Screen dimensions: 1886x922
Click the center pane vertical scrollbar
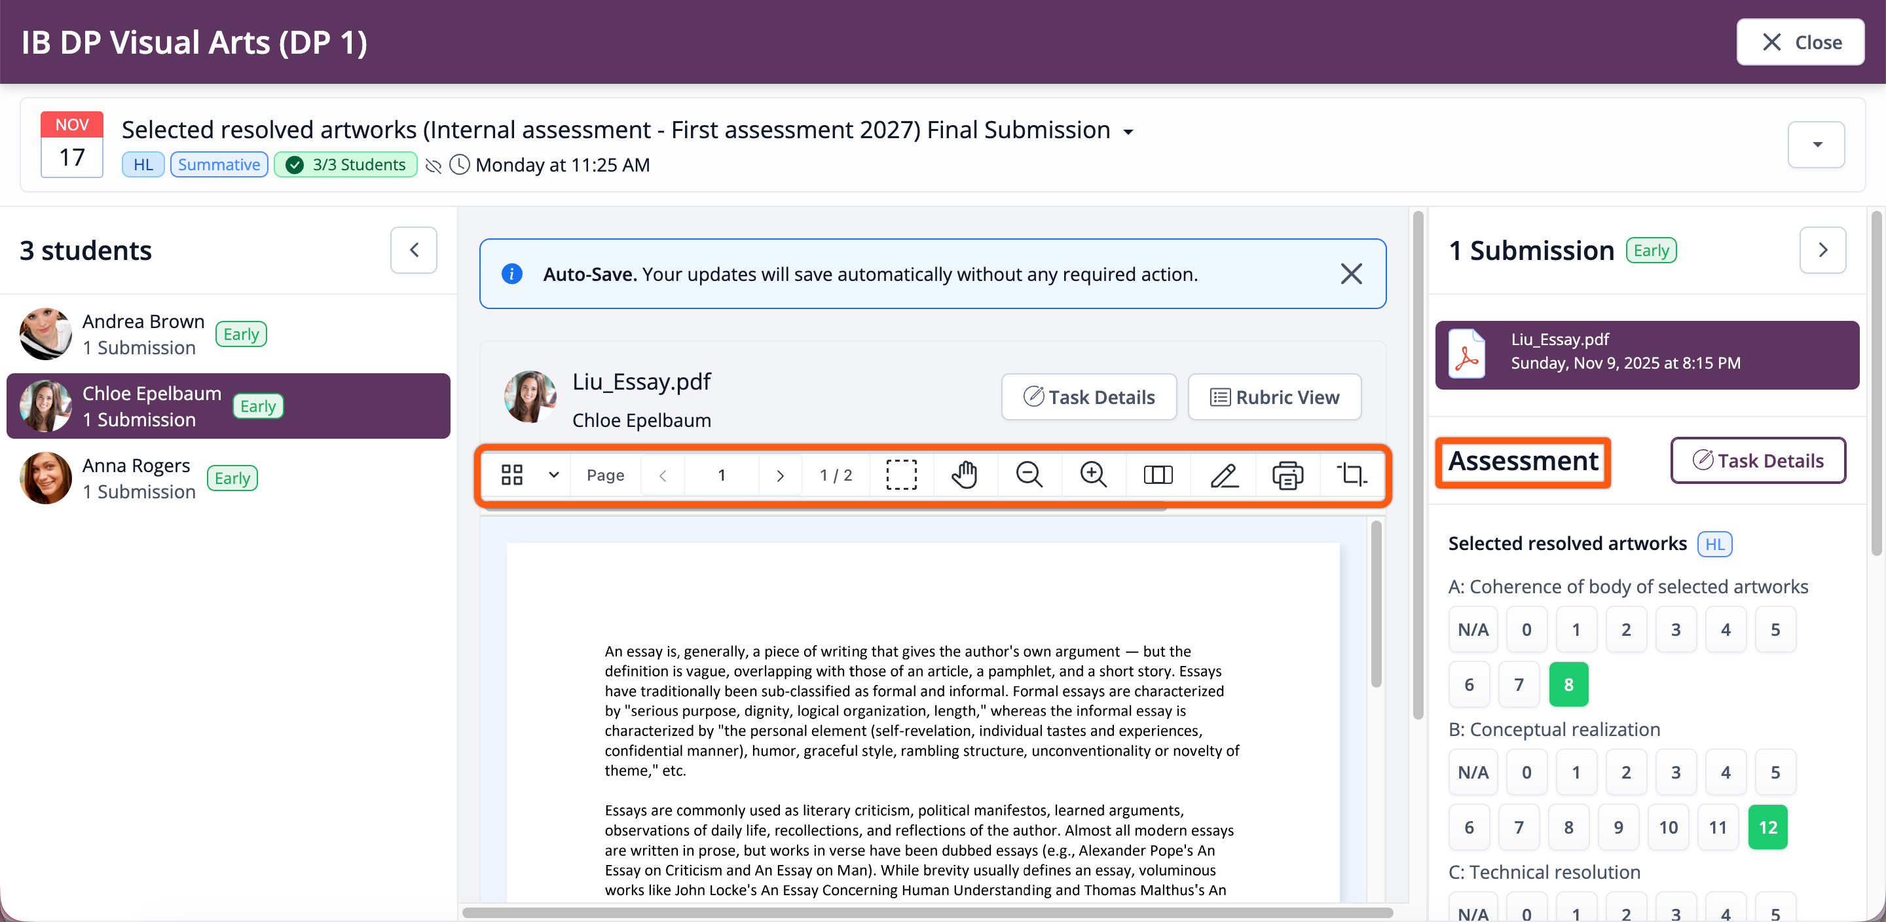pyautogui.click(x=1417, y=465)
